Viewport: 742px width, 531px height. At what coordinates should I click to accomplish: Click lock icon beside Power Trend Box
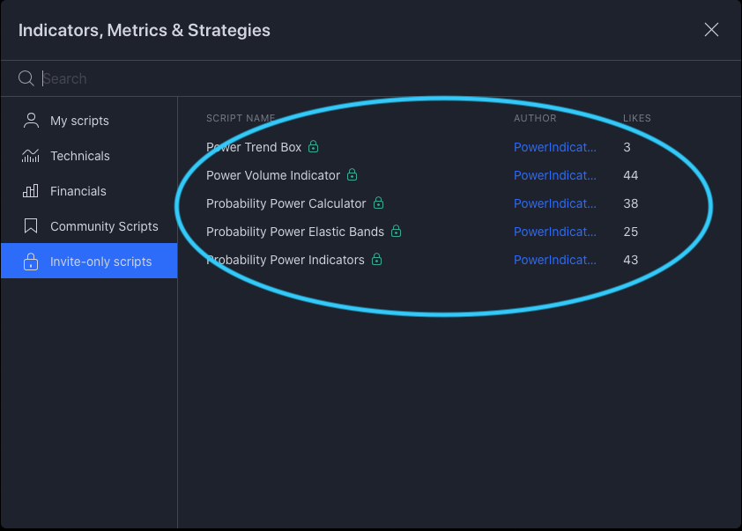coord(313,147)
